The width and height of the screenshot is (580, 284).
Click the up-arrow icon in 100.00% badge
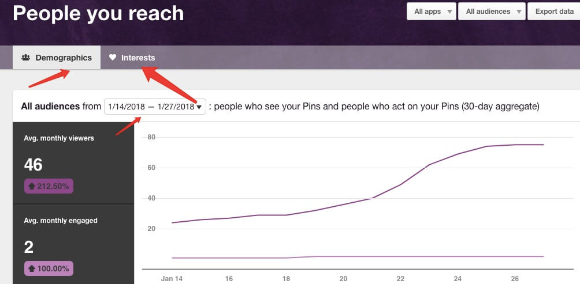32,268
